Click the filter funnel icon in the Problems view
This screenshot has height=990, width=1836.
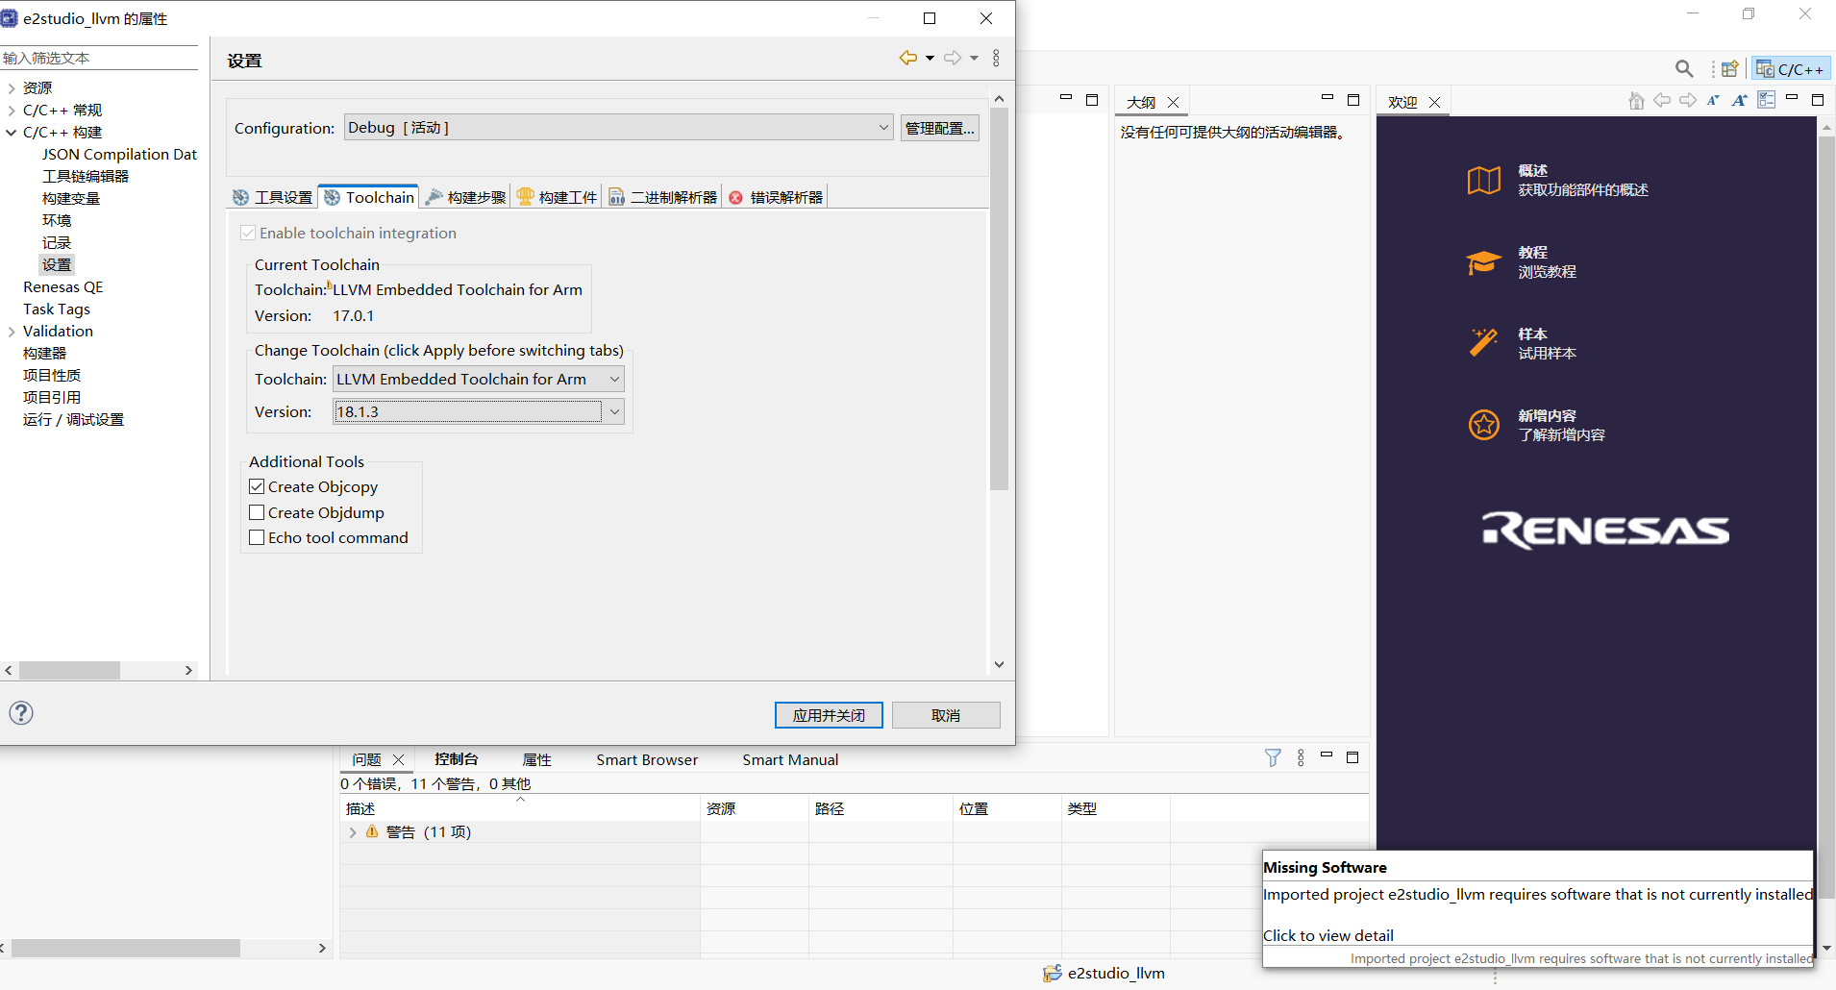[x=1273, y=757]
